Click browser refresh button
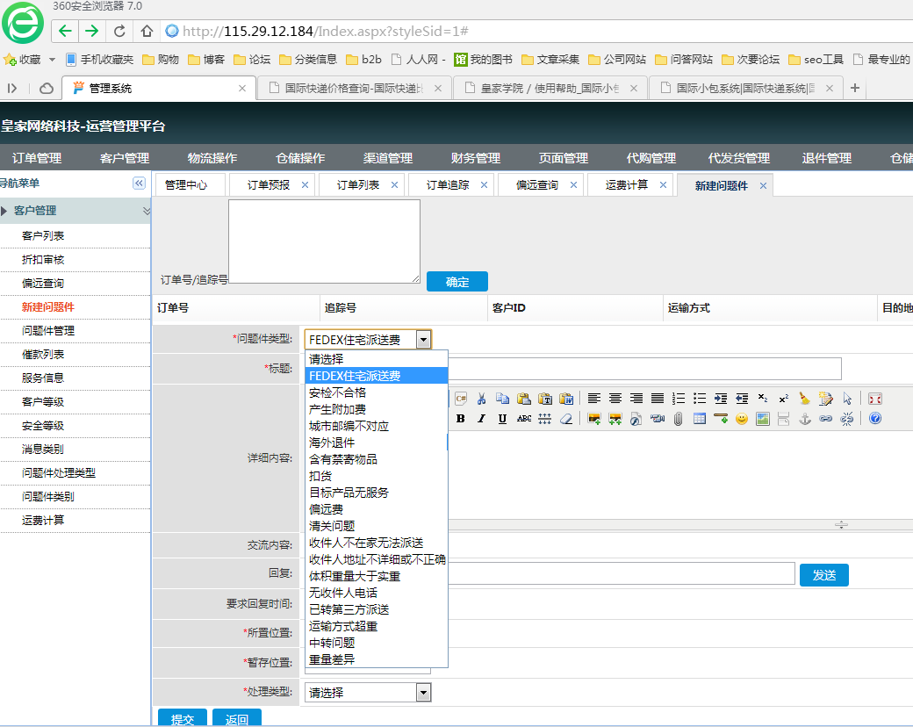The image size is (913, 727). 119,31
